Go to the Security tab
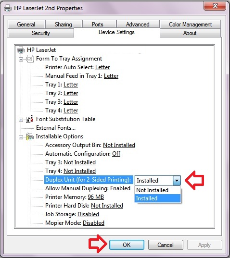This screenshot has height=258, width=230. pyautogui.click(x=41, y=33)
